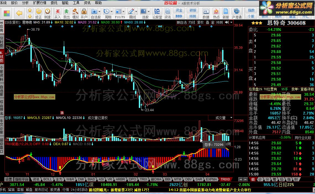Click the 个股 individual stock button

pos(251,17)
